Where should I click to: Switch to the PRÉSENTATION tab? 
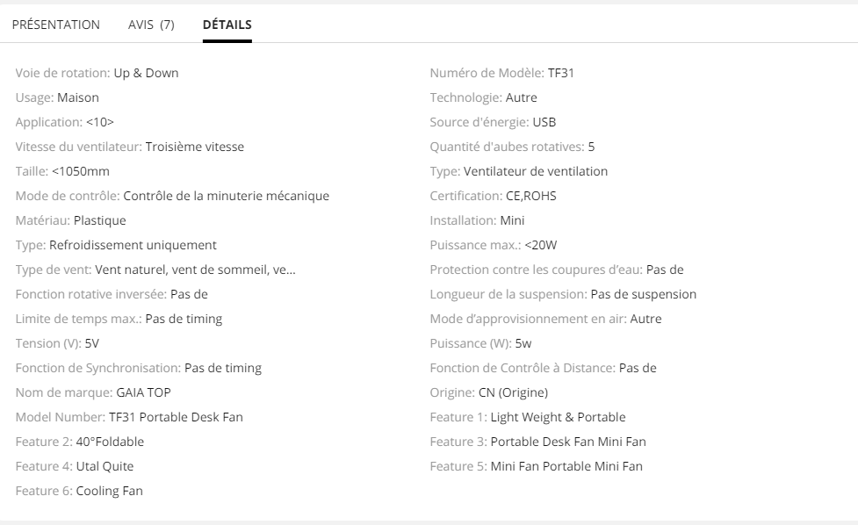pos(55,25)
